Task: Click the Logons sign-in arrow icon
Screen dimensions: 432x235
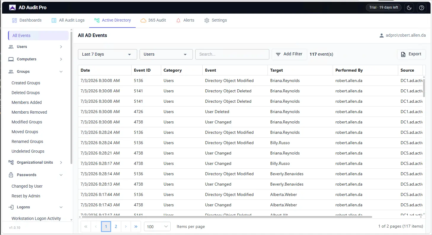Action: (x=11, y=207)
